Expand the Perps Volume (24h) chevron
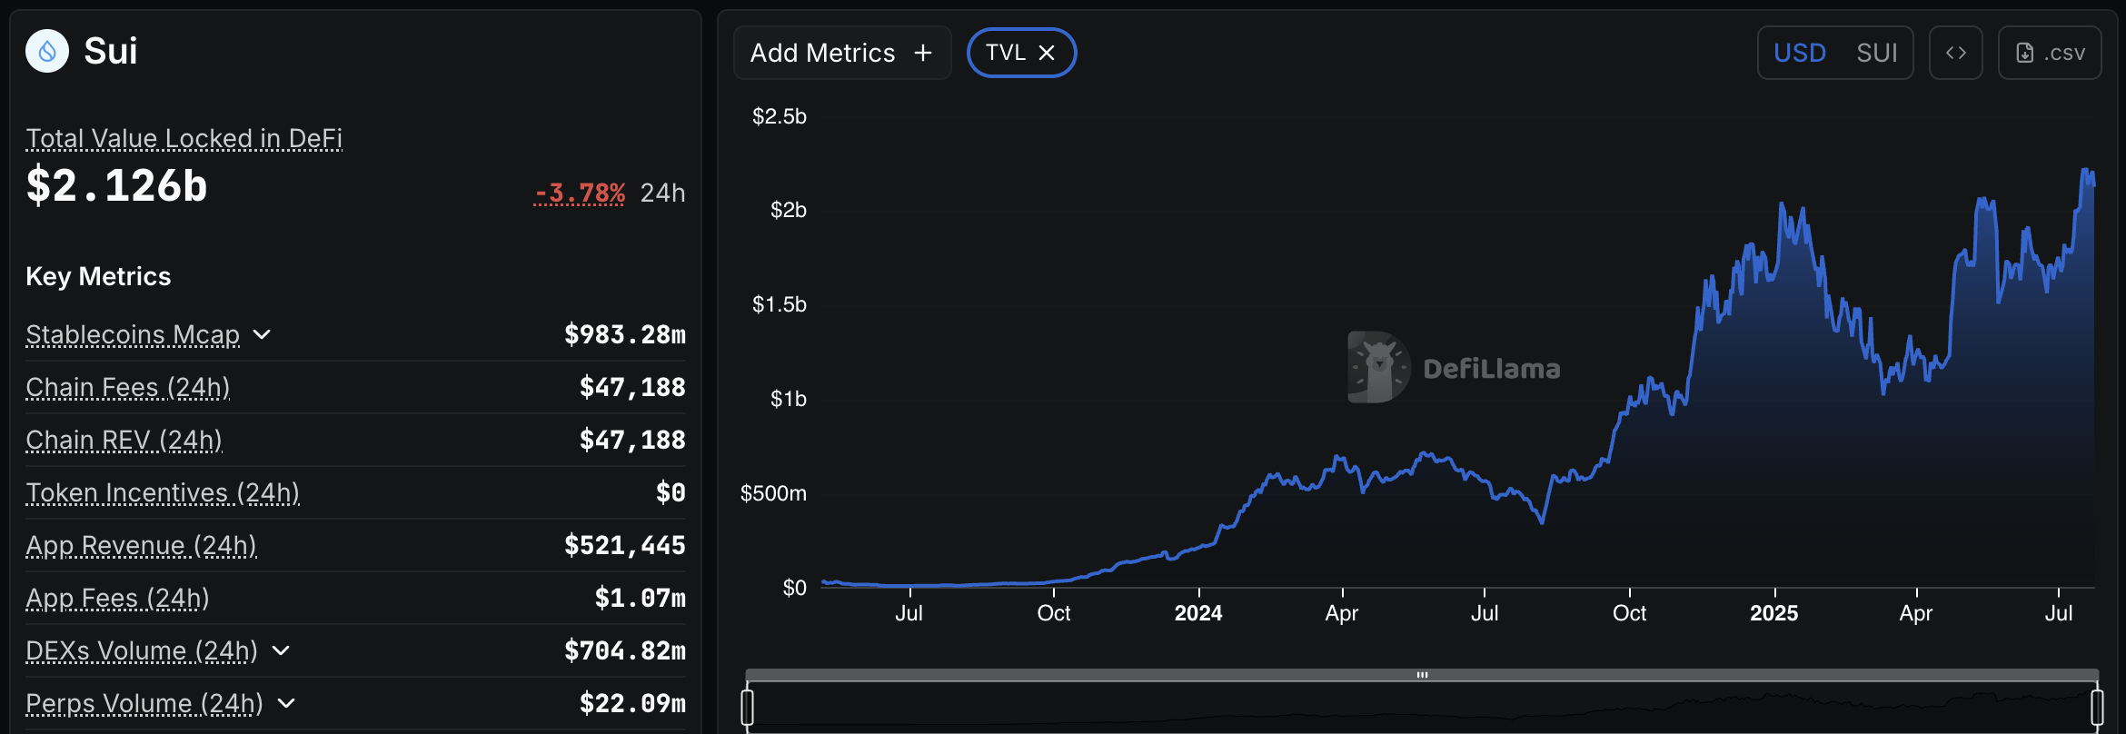 coord(286,704)
